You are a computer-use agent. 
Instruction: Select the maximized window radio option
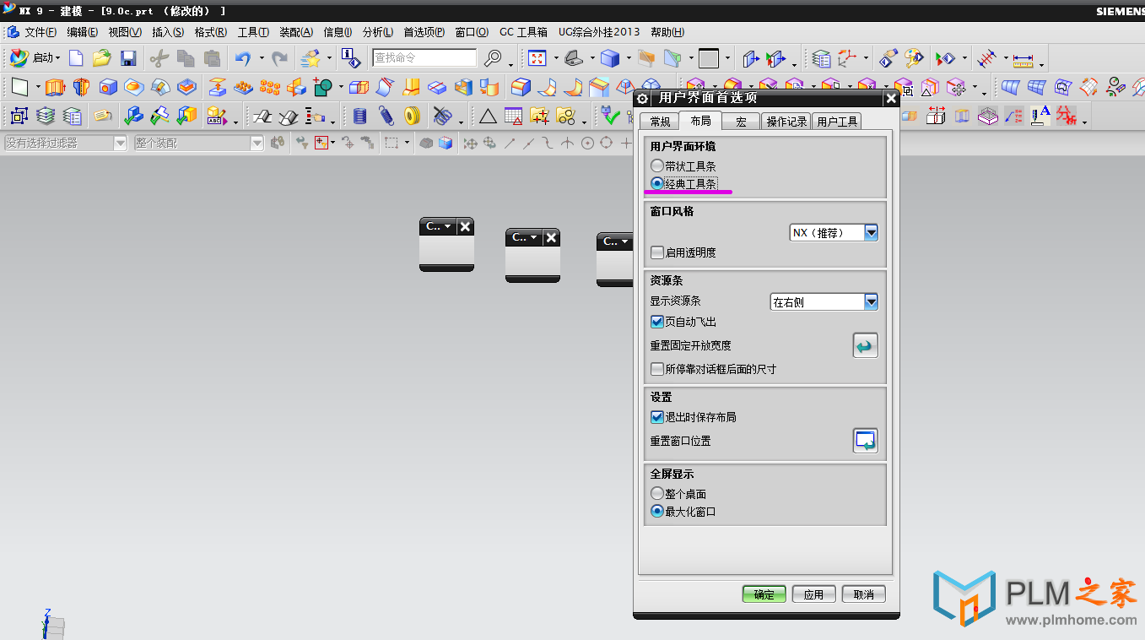point(657,512)
